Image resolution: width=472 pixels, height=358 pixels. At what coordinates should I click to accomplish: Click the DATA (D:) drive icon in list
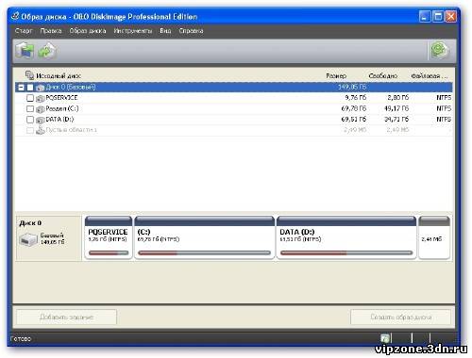(x=41, y=120)
